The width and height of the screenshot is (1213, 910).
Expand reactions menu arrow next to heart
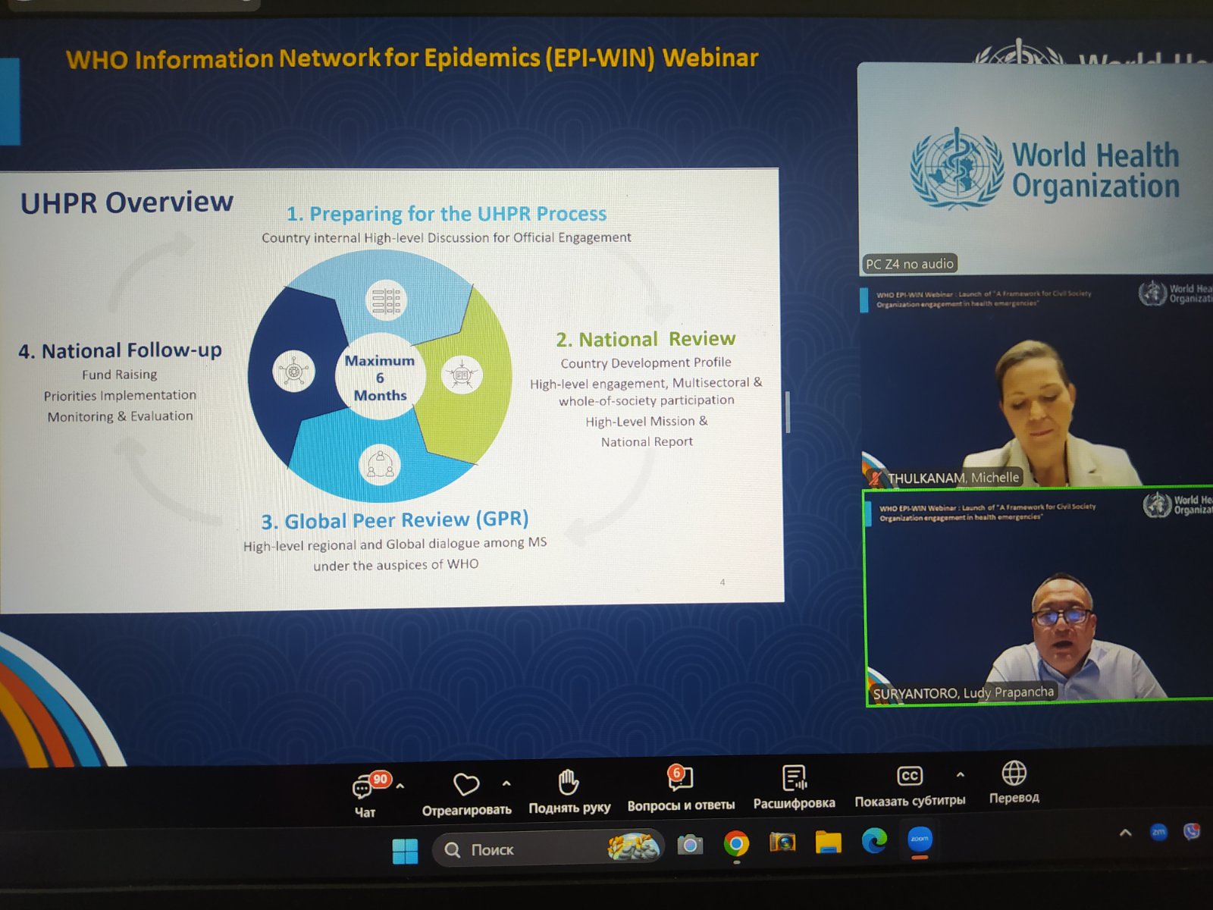pyautogui.click(x=506, y=783)
